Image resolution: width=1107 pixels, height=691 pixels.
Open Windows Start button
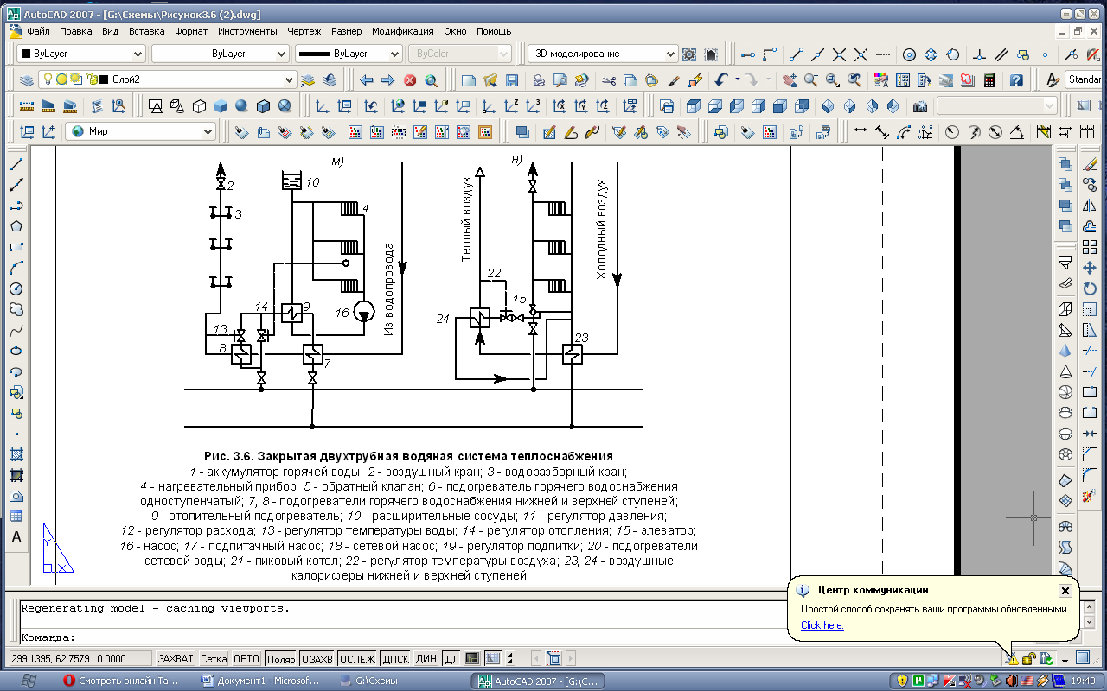29,680
